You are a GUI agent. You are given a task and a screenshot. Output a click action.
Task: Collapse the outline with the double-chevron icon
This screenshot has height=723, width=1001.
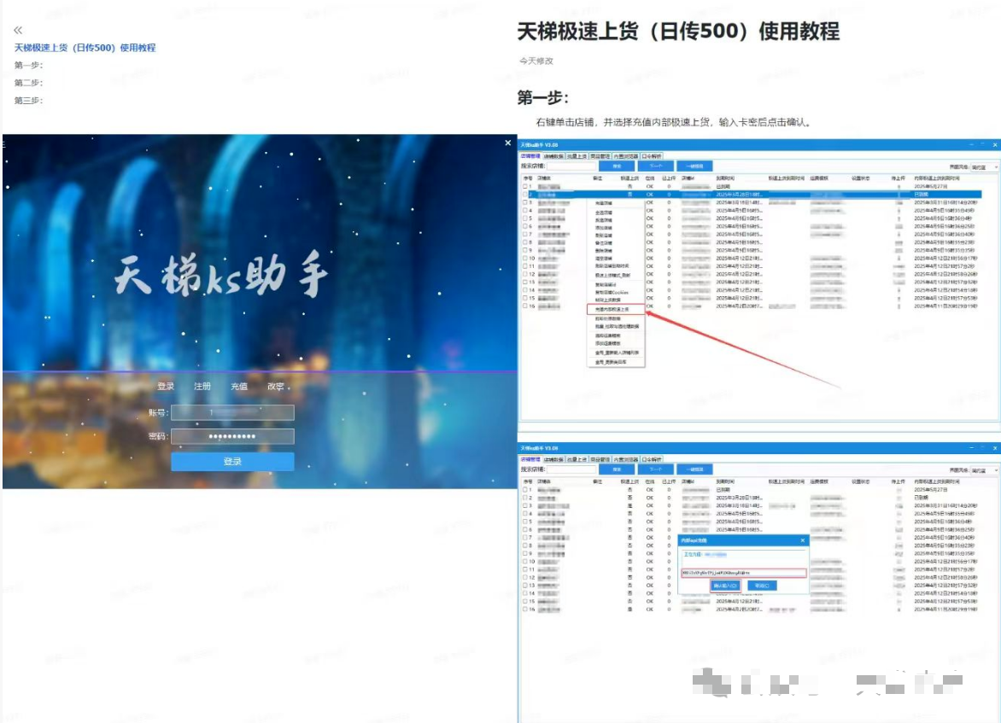click(18, 31)
